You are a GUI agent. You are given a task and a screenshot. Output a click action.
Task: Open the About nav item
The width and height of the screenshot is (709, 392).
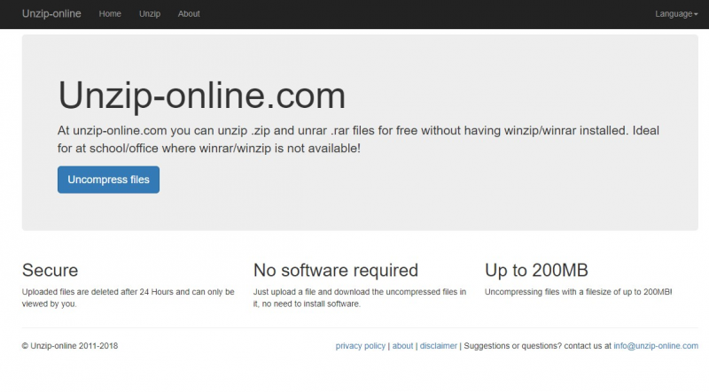tap(189, 14)
